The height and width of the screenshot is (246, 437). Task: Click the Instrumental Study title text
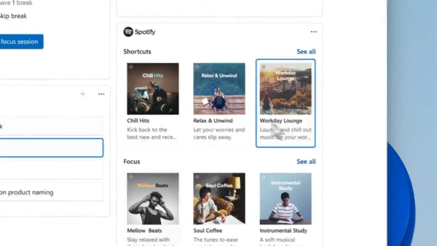[x=283, y=230]
